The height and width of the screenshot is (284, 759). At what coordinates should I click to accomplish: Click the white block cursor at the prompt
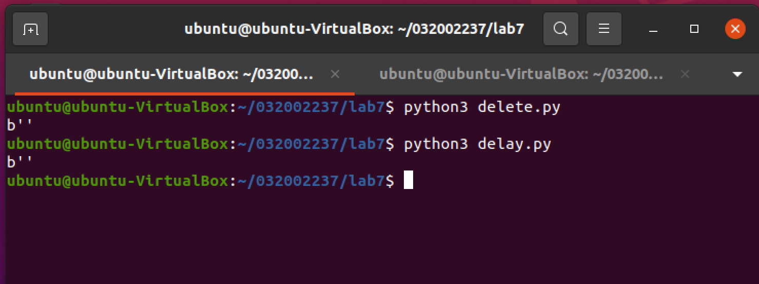(x=408, y=181)
